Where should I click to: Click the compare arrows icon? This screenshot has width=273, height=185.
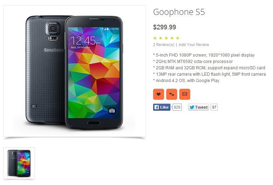point(172,94)
